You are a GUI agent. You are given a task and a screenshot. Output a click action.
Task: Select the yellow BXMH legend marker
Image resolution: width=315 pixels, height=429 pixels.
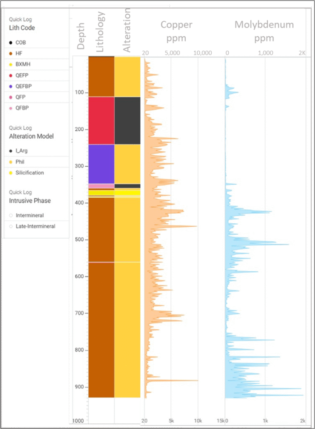(10, 65)
